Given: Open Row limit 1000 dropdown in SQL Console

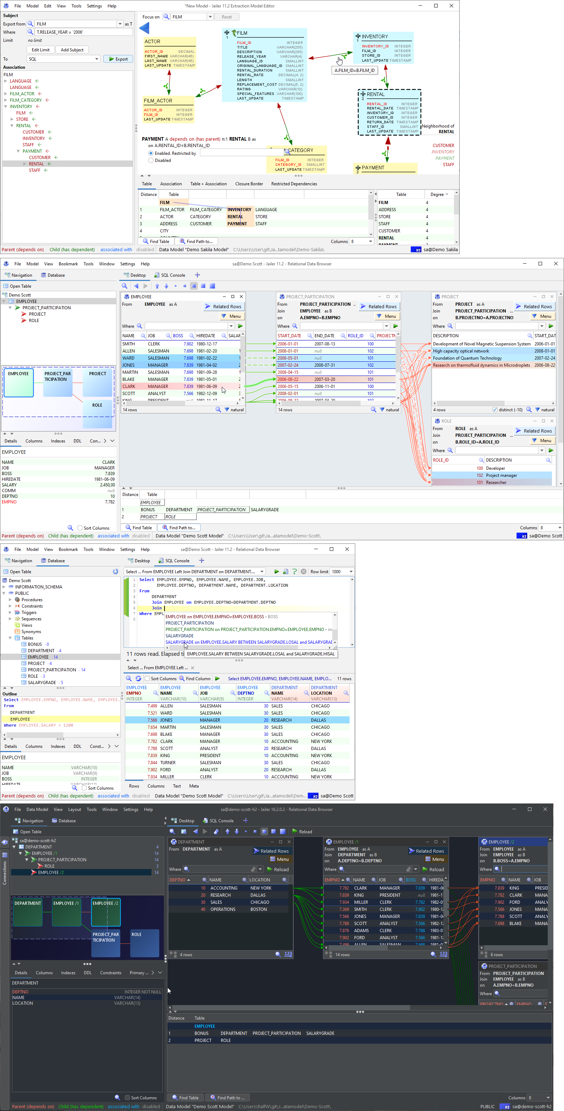Looking at the screenshot, I should click(351, 571).
